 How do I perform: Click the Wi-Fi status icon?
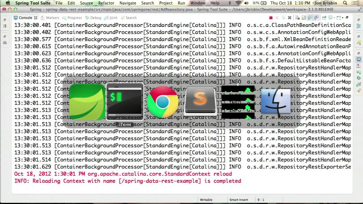click(x=239, y=3)
